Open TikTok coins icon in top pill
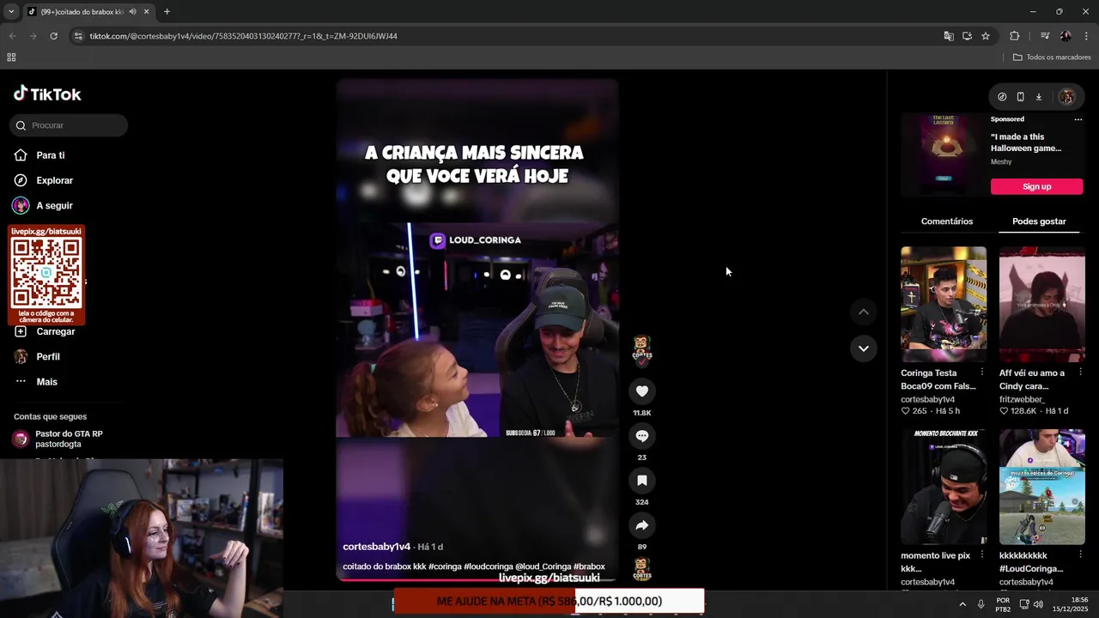The height and width of the screenshot is (618, 1099). [x=1002, y=97]
